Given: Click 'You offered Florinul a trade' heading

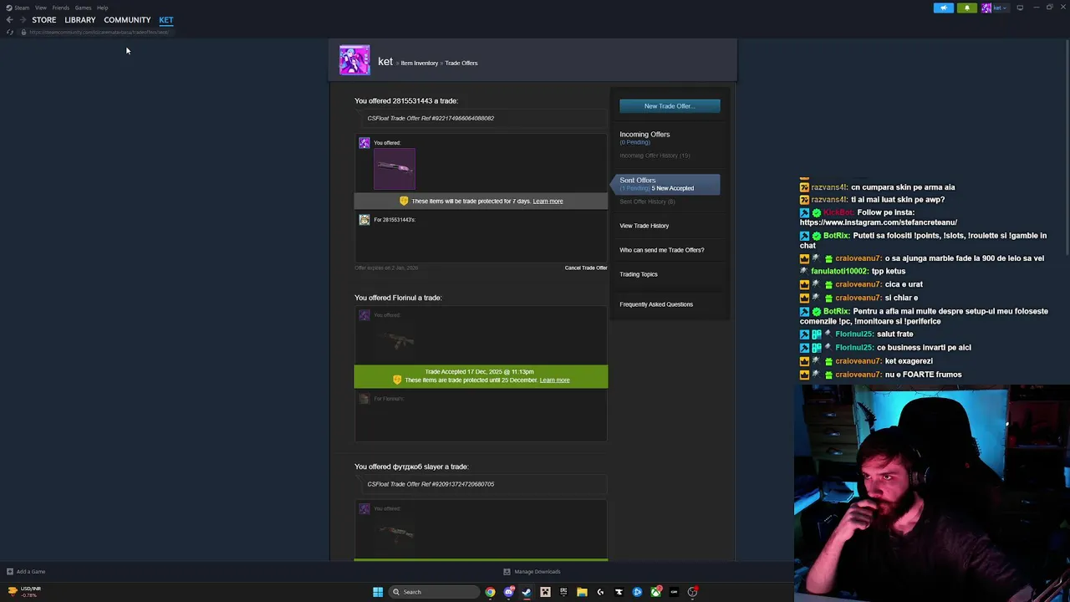Looking at the screenshot, I should click(398, 298).
